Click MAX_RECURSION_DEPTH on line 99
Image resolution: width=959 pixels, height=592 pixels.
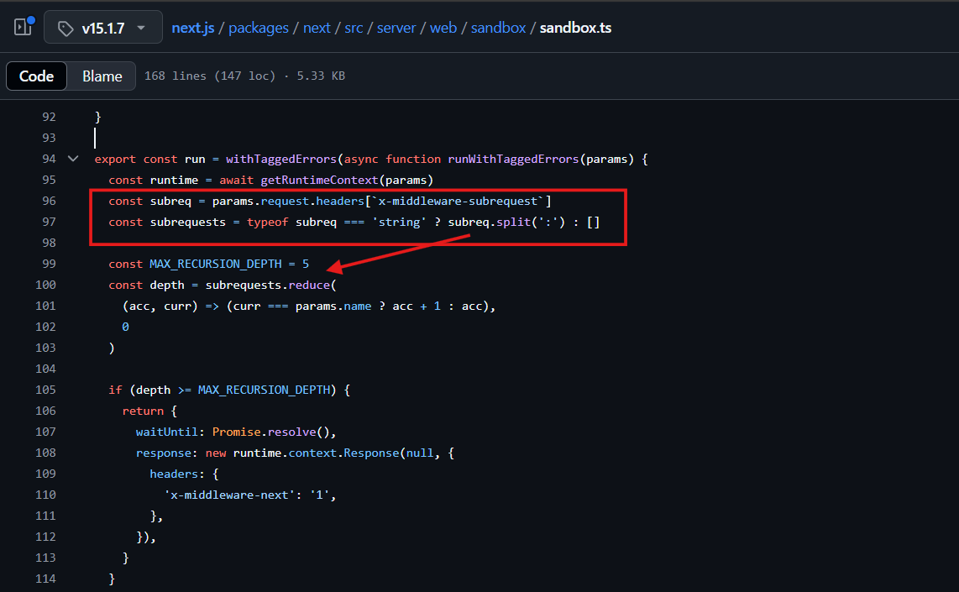click(216, 264)
